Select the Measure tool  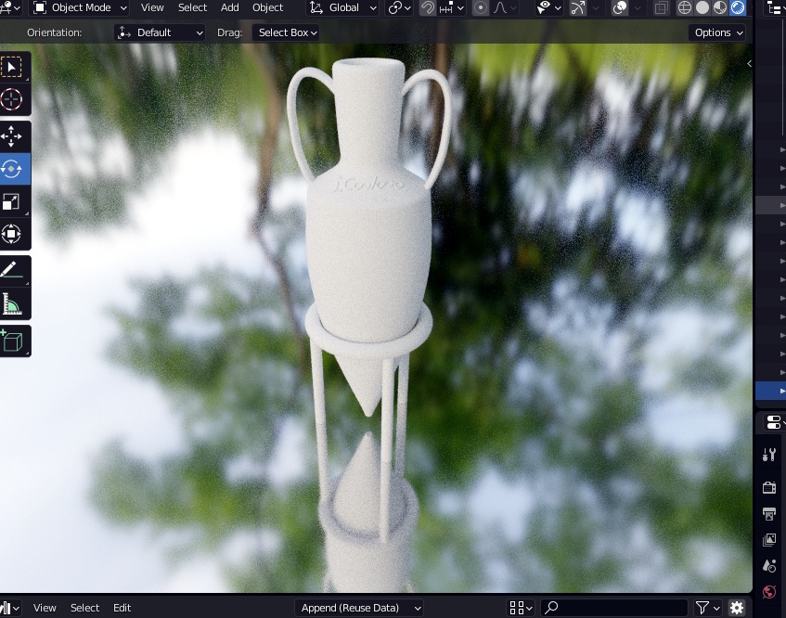tap(13, 303)
